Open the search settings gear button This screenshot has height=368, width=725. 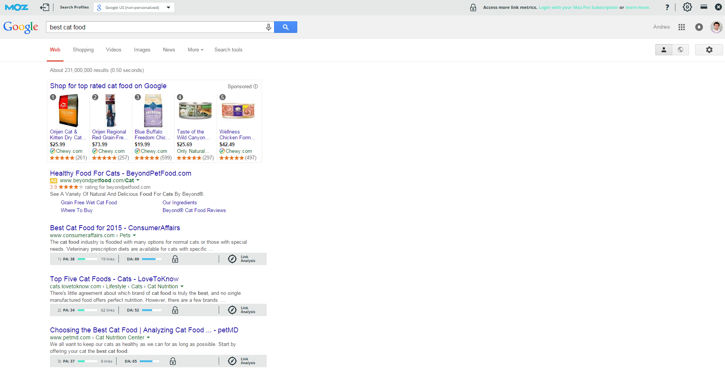point(709,50)
